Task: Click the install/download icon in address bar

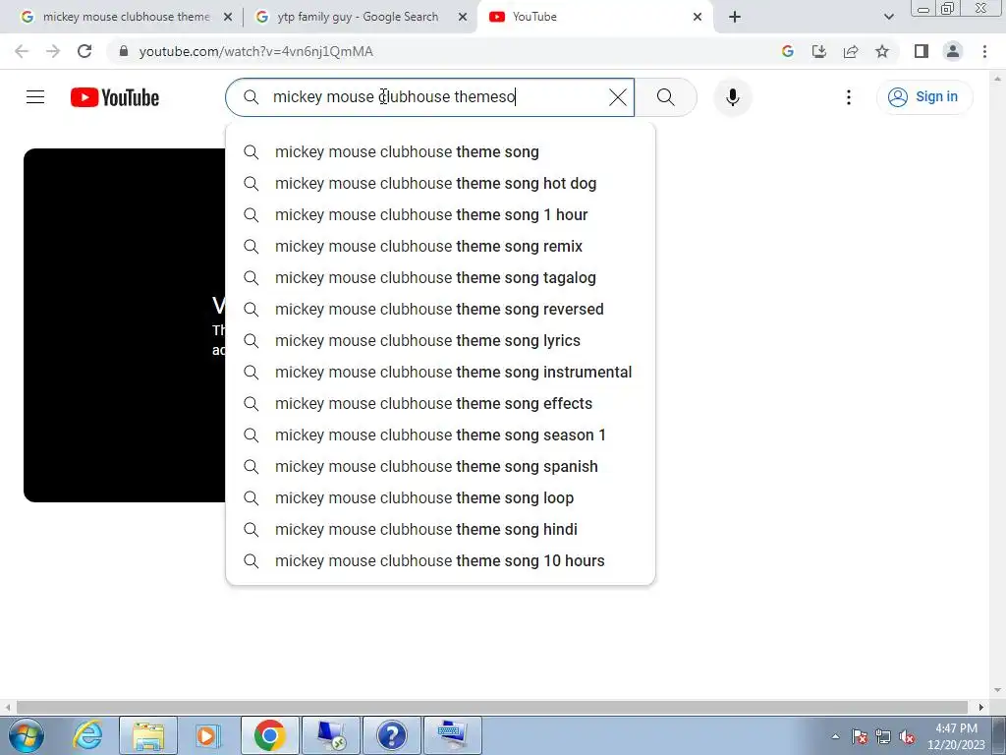Action: [819, 51]
